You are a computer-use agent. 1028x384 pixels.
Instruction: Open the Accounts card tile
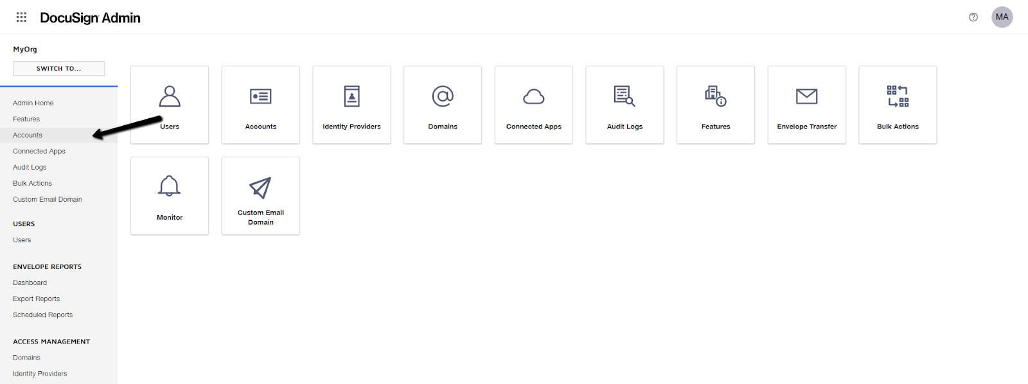pyautogui.click(x=261, y=105)
